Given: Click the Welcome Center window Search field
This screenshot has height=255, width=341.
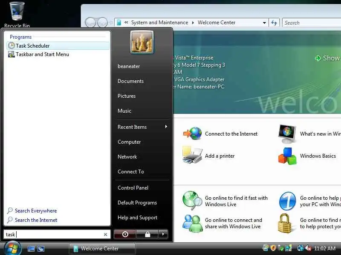Looking at the screenshot, I should coord(312,23).
